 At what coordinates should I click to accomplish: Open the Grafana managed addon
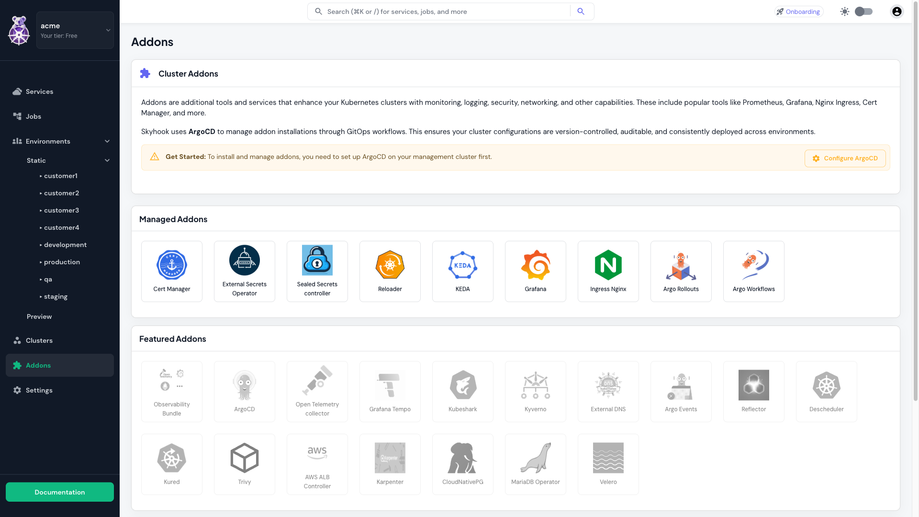[x=536, y=271]
